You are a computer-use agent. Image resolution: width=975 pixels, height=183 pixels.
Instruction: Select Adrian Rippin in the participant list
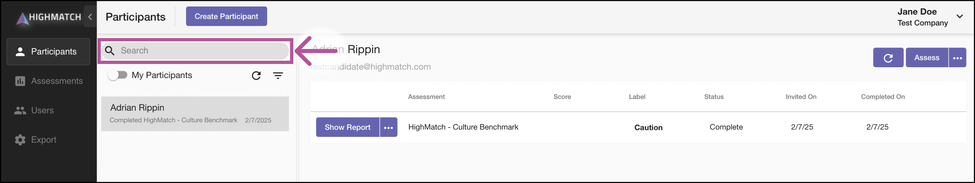[x=195, y=114]
